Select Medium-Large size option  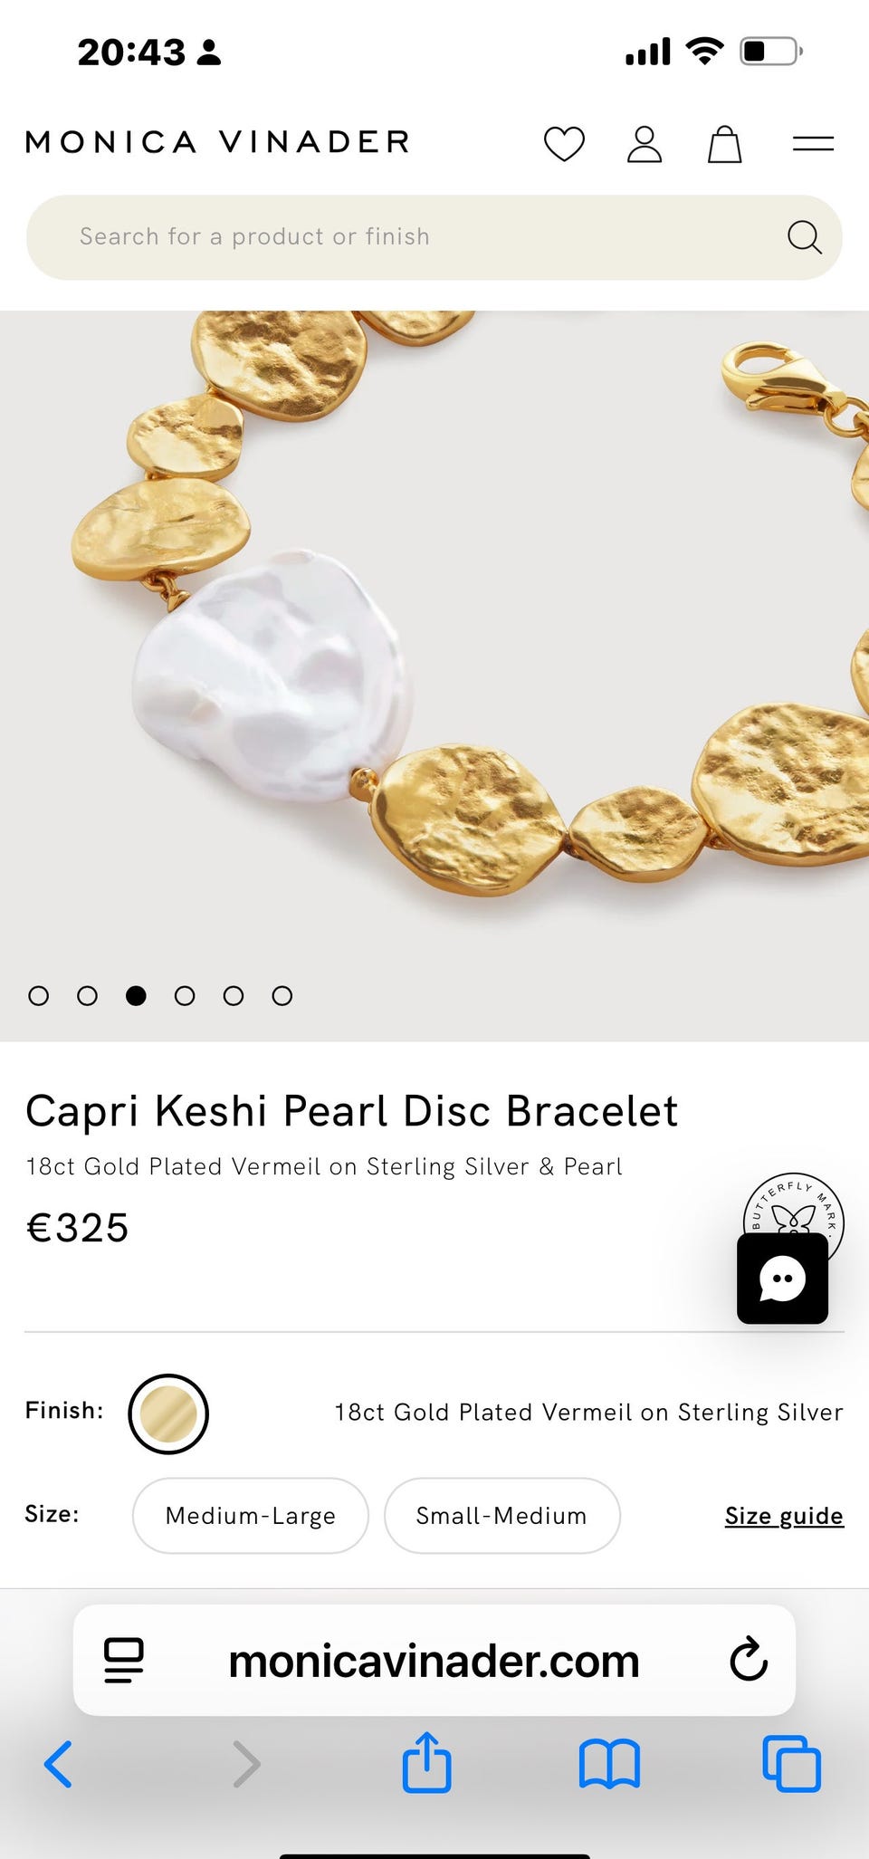[x=251, y=1516]
